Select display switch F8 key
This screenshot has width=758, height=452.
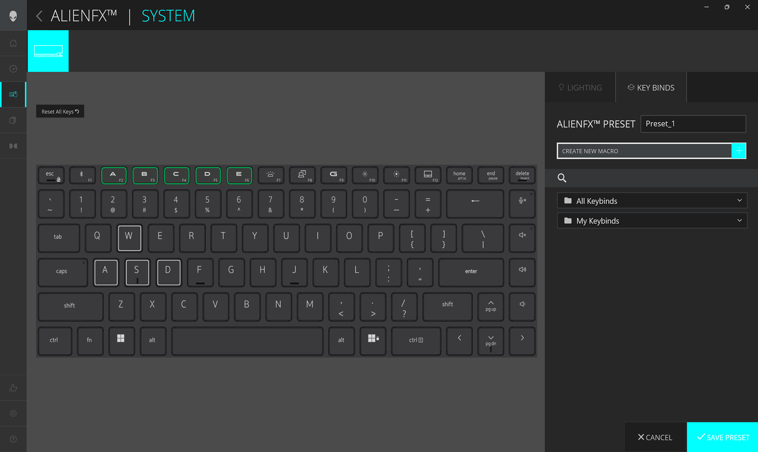tap(303, 175)
